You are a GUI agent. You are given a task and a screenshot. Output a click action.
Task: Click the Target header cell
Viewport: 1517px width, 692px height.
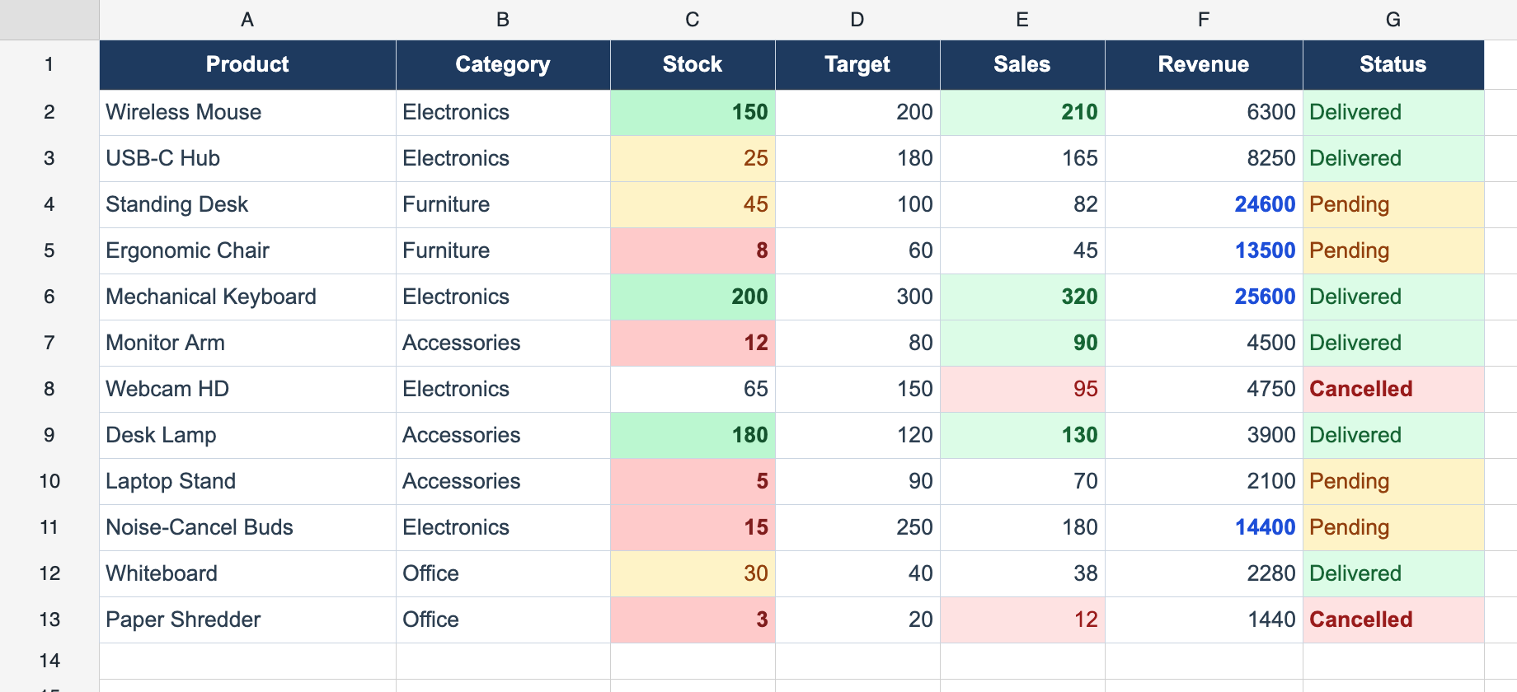pyautogui.click(x=857, y=64)
